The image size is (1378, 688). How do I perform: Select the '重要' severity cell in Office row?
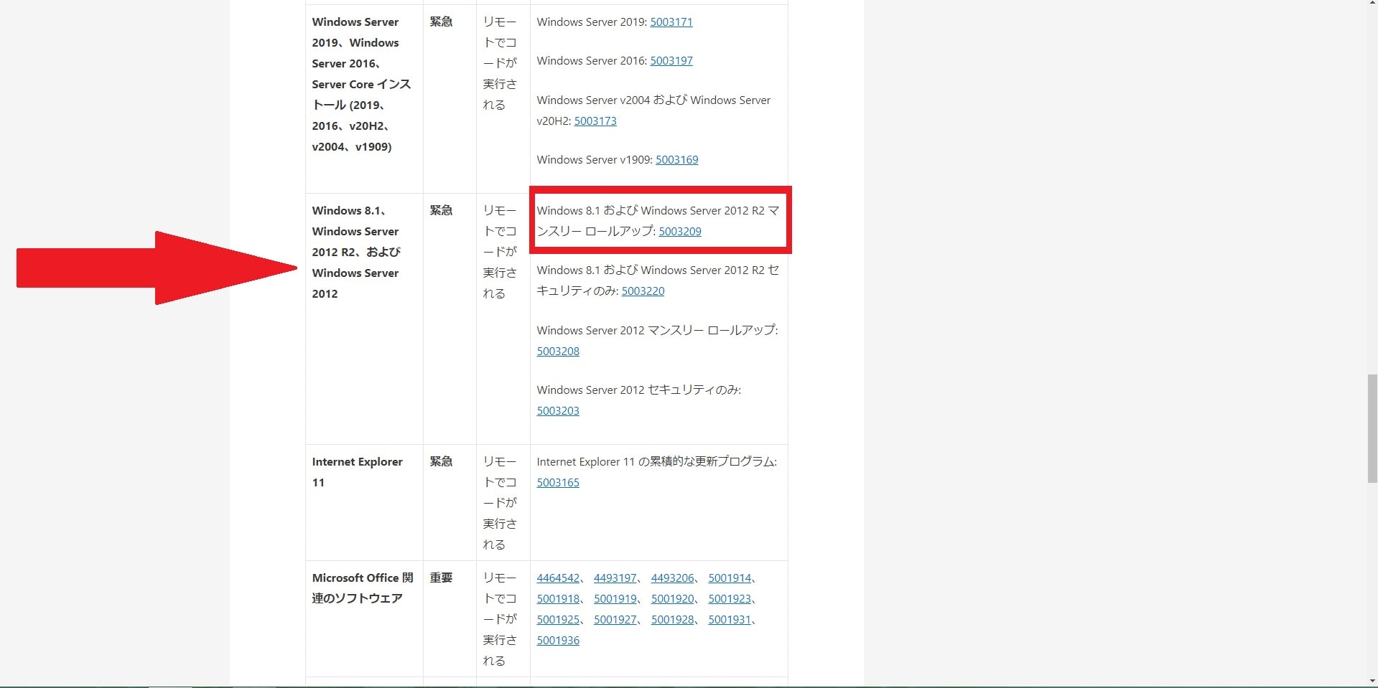pos(441,578)
